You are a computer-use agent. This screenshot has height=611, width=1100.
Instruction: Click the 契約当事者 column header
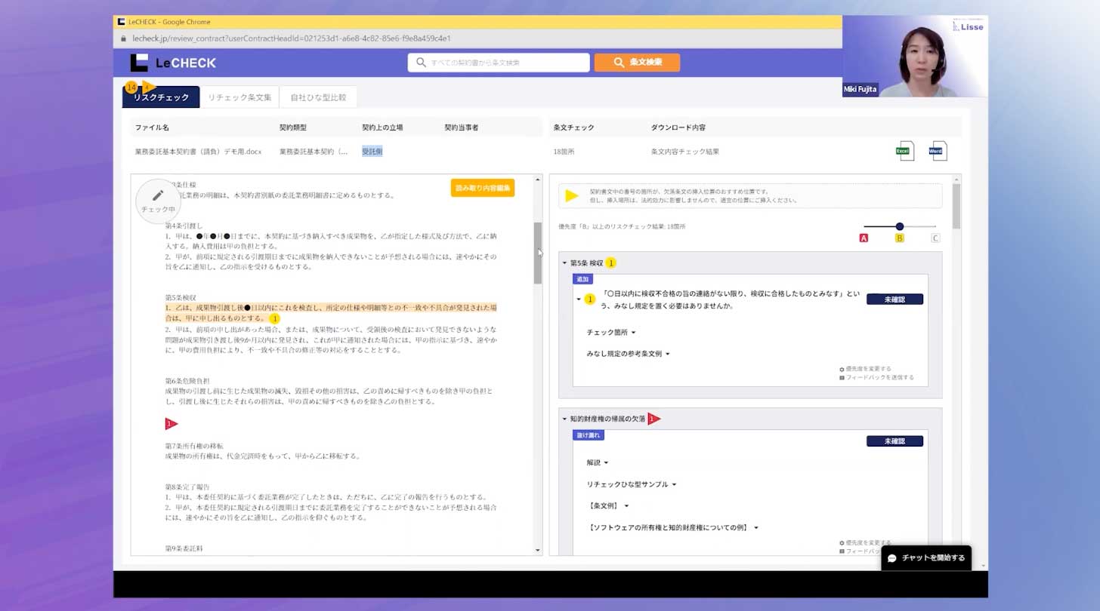coord(461,127)
